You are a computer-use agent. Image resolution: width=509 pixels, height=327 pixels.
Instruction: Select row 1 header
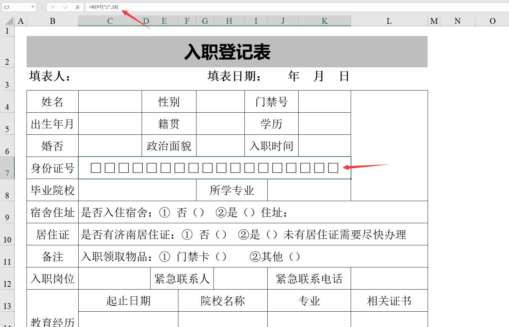coord(7,31)
